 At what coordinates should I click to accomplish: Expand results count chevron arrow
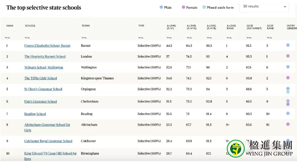click(x=285, y=7)
